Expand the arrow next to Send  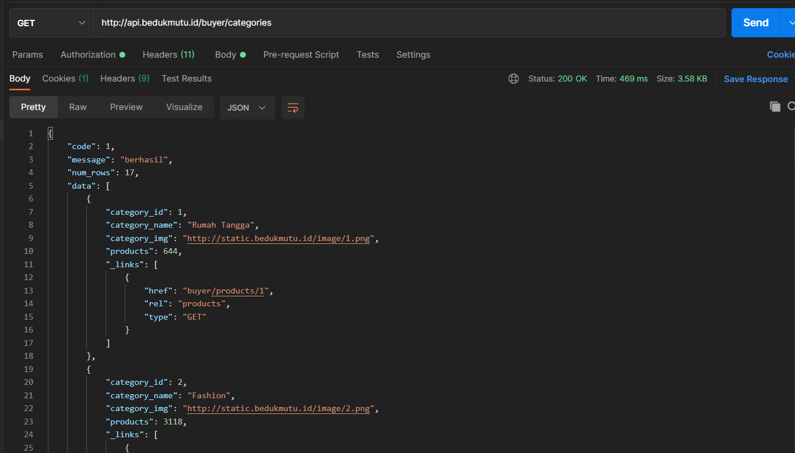(x=790, y=23)
